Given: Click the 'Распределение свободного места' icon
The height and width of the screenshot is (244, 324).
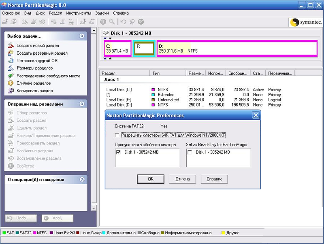Looking at the screenshot, I should pyautogui.click(x=11, y=76).
